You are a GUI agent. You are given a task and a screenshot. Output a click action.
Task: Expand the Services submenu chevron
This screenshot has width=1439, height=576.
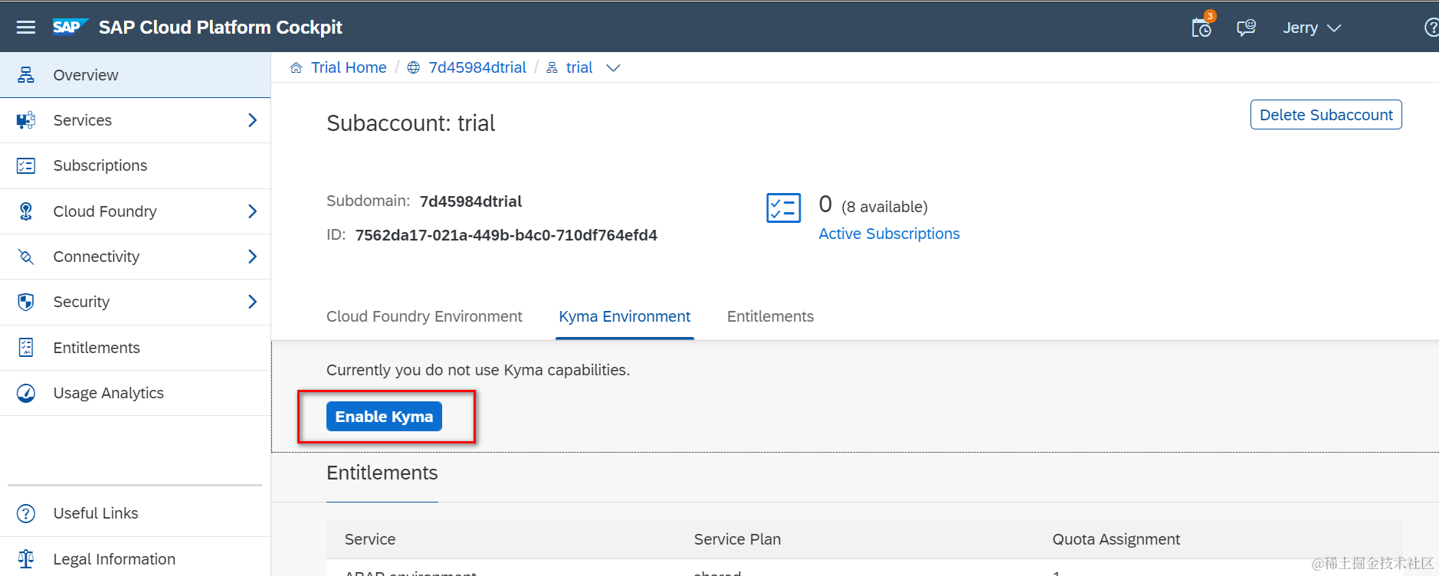tap(252, 120)
